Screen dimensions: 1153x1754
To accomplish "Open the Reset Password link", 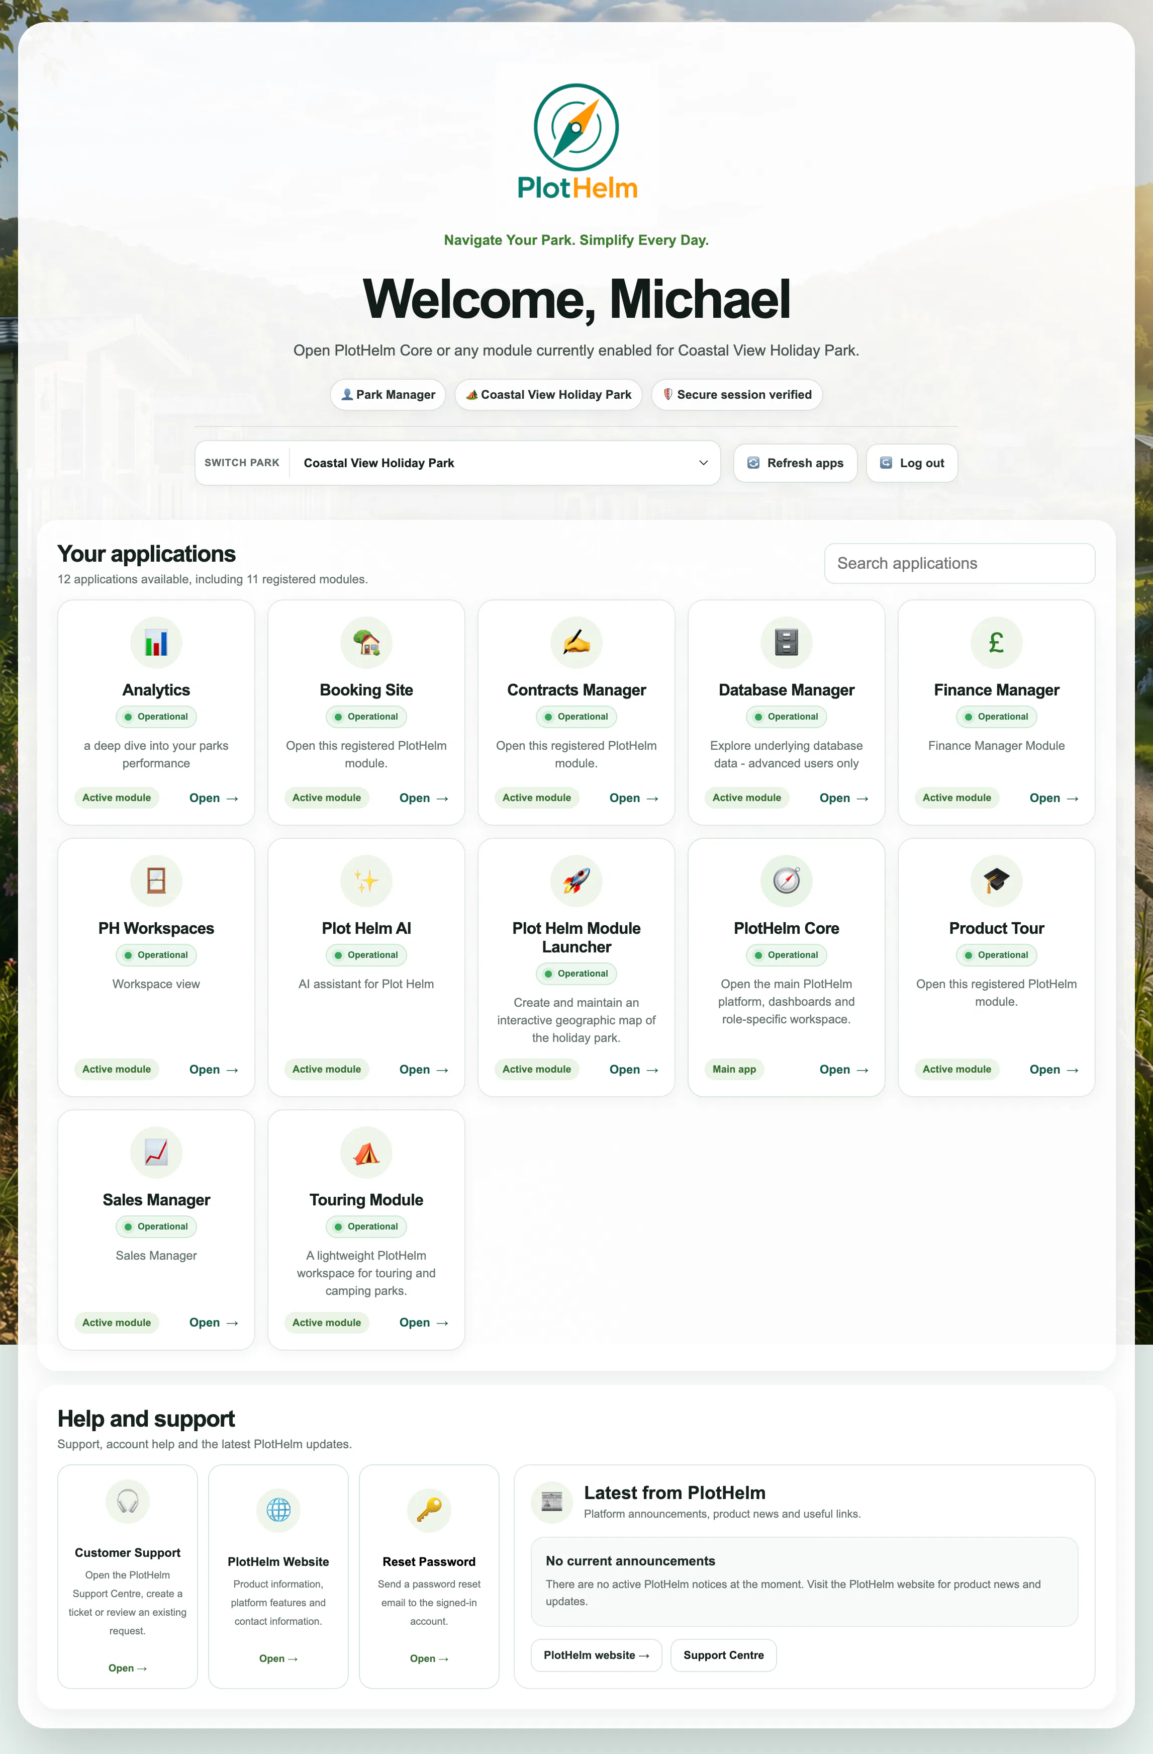I will 429,1659.
